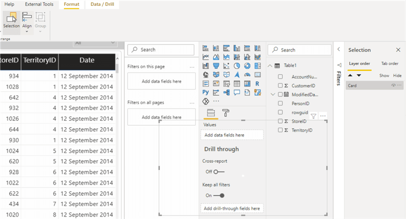This screenshot has height=219, width=406.
Task: Choose the R script visual icon
Action: pyautogui.click(x=257, y=83)
